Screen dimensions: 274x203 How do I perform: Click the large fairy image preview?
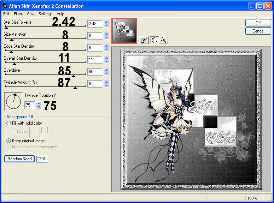(x=191, y=119)
